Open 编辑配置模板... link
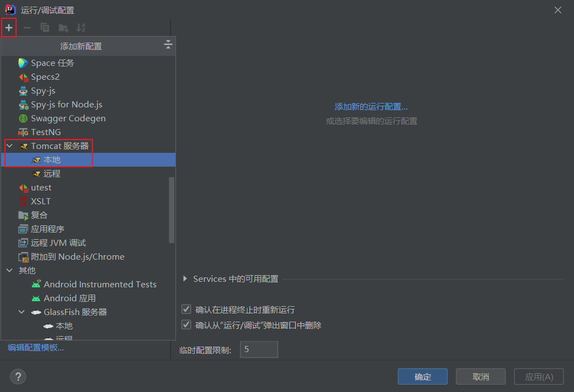Screen dimensions: 574x392 [x=36, y=348]
